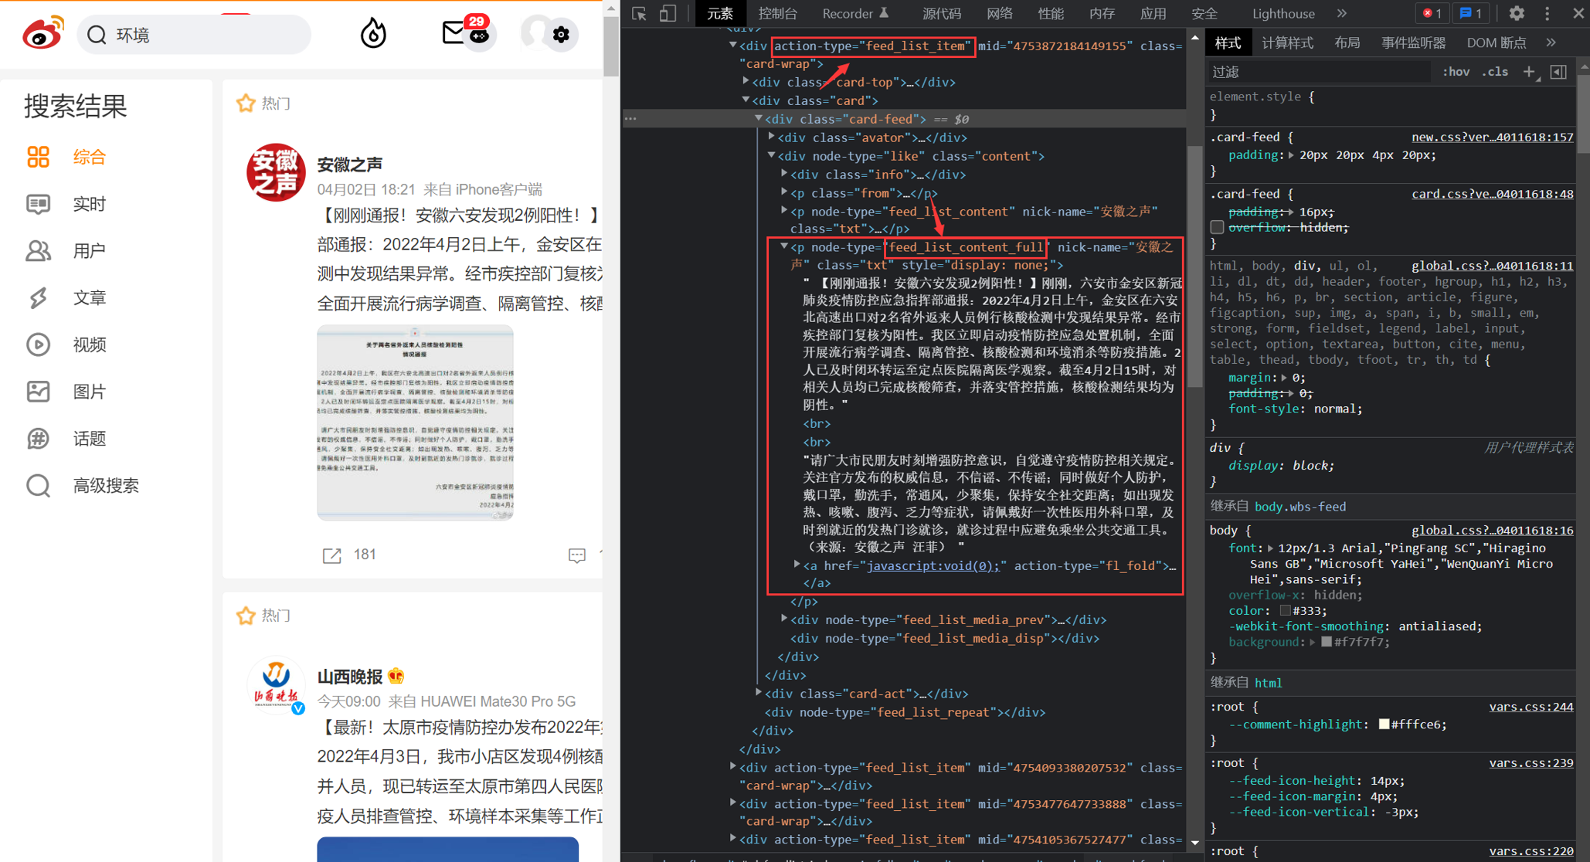This screenshot has width=1590, height=862.
Task: Open the 计算样式 Computed tab
Action: tap(1287, 42)
